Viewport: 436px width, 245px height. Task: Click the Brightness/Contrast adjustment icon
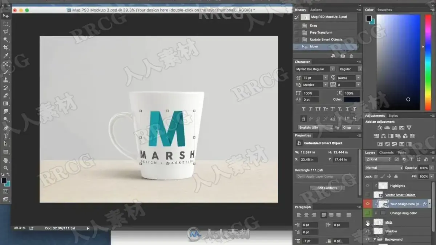380,128
